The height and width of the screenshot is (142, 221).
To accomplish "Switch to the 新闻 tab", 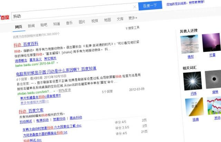I will [31, 26].
